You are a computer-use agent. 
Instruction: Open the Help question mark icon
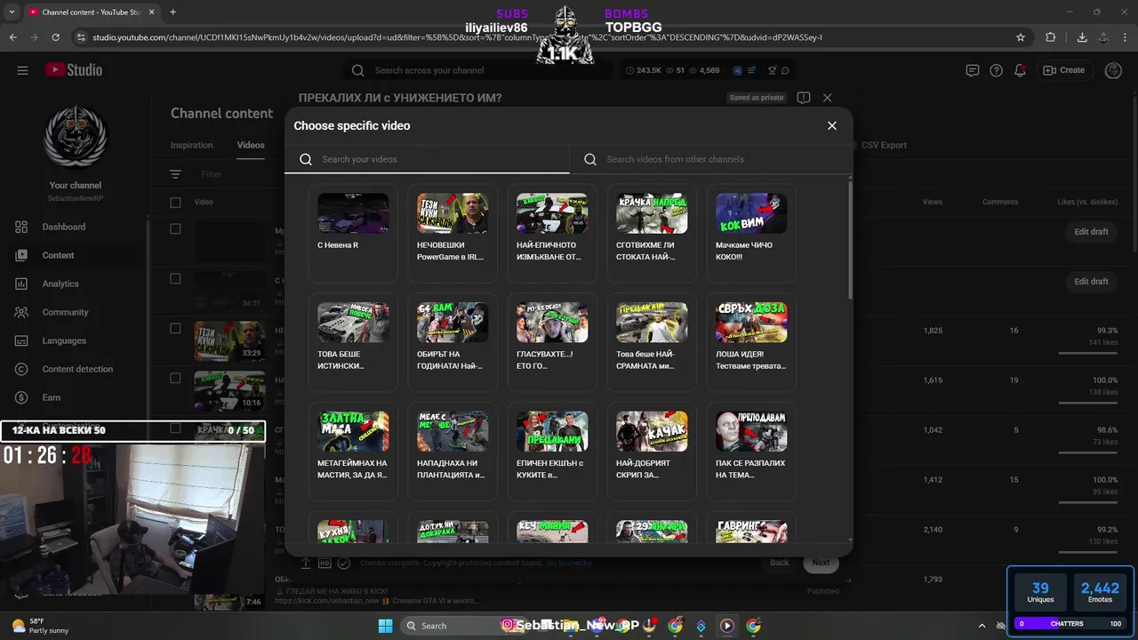pos(997,70)
